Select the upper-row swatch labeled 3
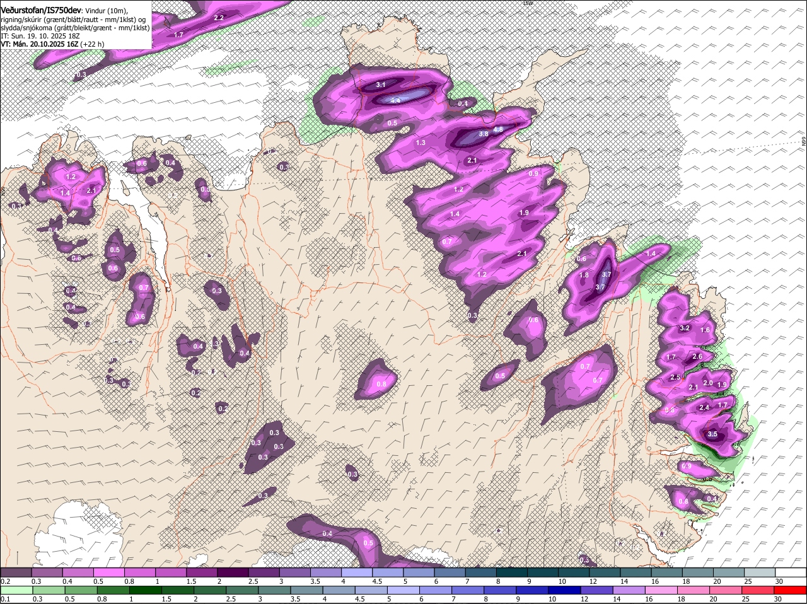The height and width of the screenshot is (604, 807). click(294, 572)
